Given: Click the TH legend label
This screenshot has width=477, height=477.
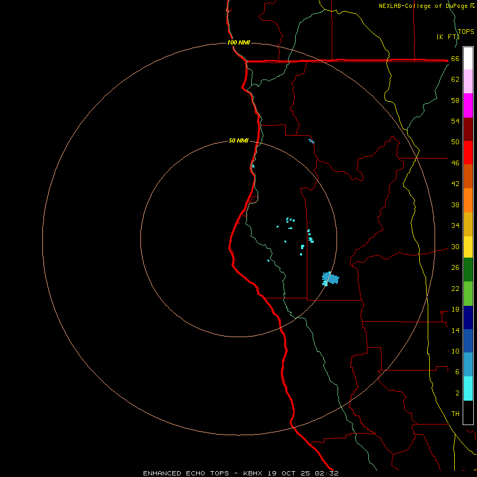Looking at the screenshot, I should click(x=455, y=414).
